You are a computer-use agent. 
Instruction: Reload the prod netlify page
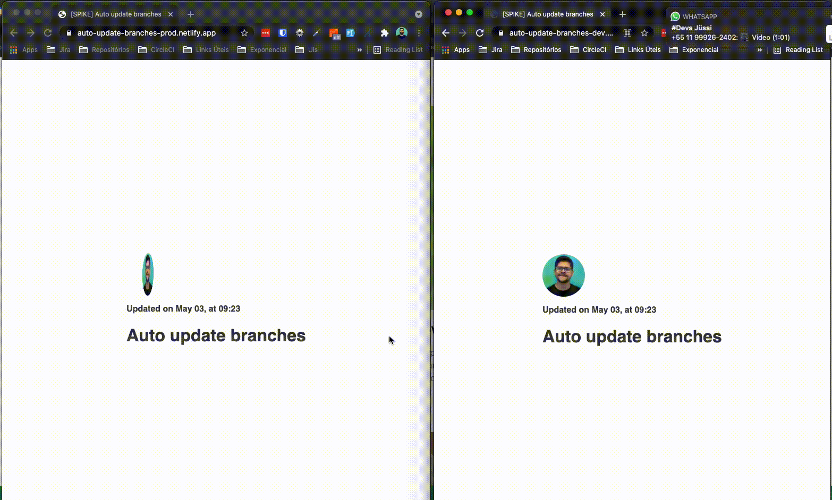[x=48, y=33]
